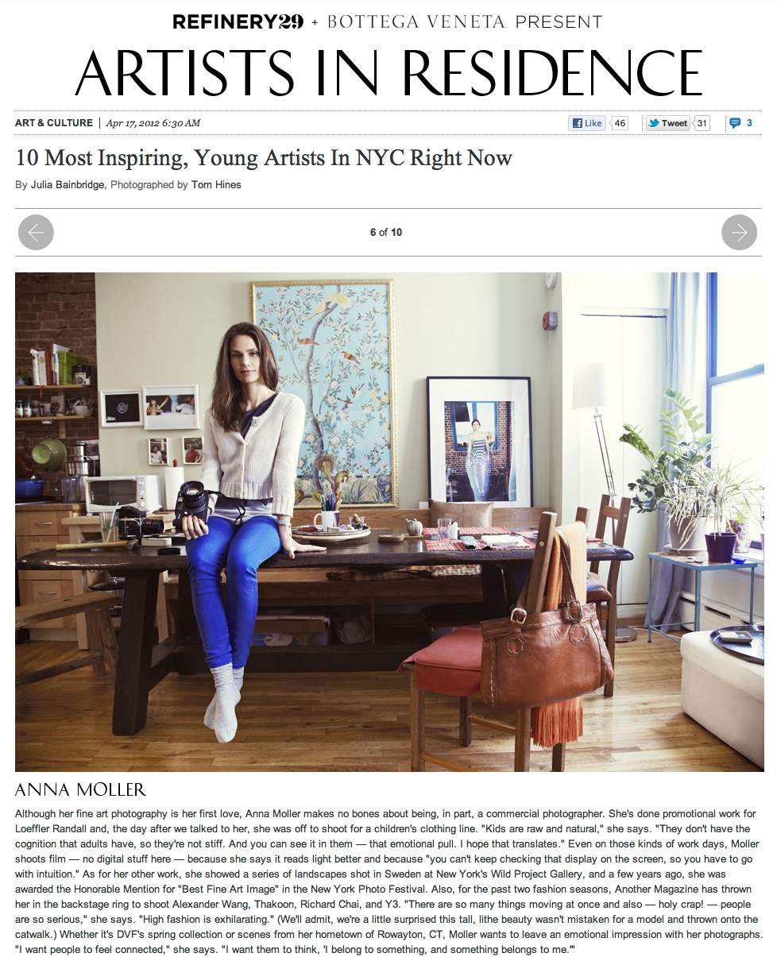Open photographer Tom Hines' page
777x957 pixels.
point(216,184)
